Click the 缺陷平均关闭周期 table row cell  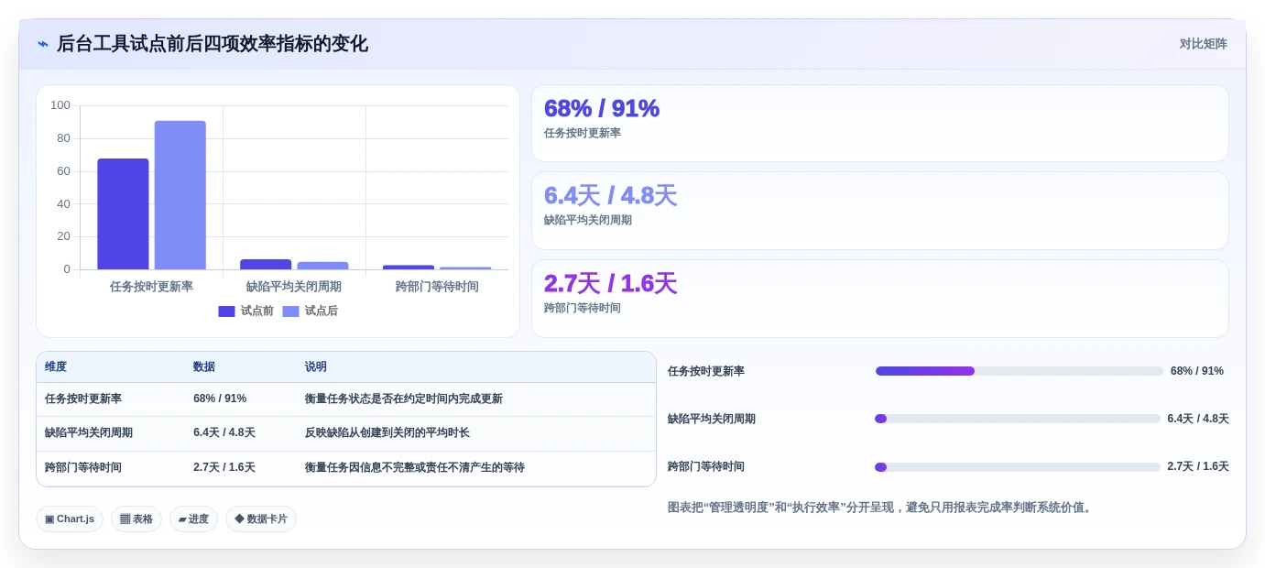[89, 432]
